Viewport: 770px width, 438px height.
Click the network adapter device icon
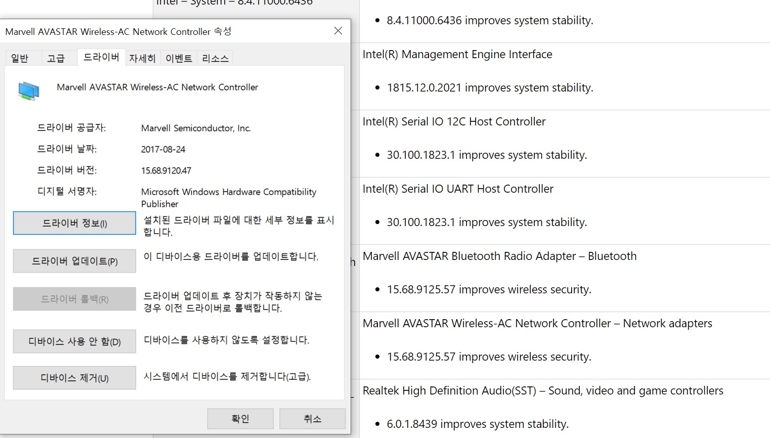coord(29,91)
